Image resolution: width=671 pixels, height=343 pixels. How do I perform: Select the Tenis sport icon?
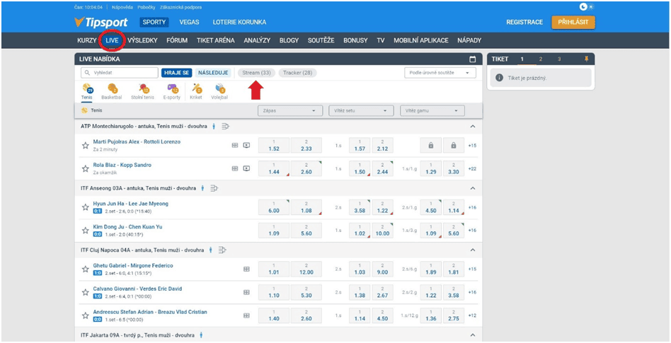pos(87,91)
